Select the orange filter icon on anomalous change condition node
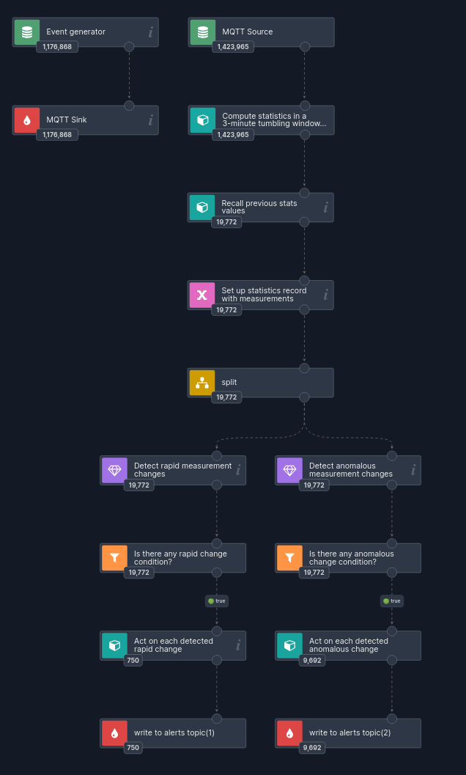 (x=289, y=557)
